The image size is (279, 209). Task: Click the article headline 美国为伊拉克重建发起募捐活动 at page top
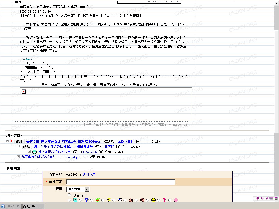click(x=54, y=7)
